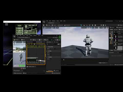Select the first character asset thumbnail
This screenshot has width=123, height=92.
tap(116, 37)
